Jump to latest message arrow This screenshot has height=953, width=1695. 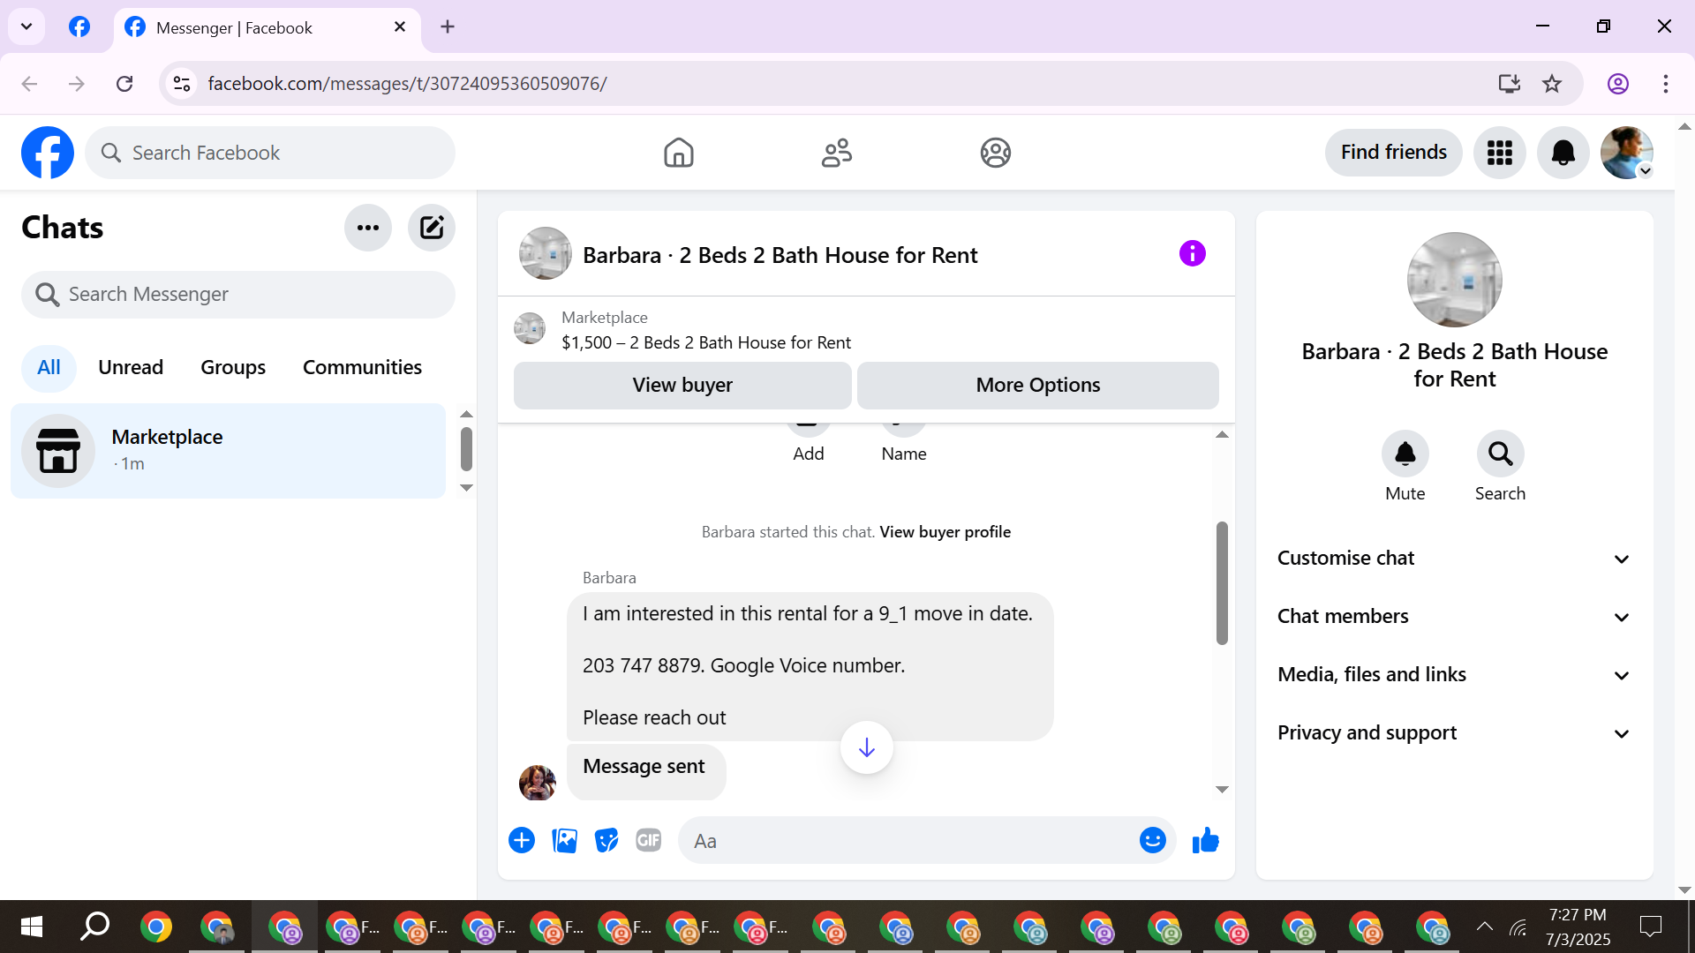pos(866,748)
